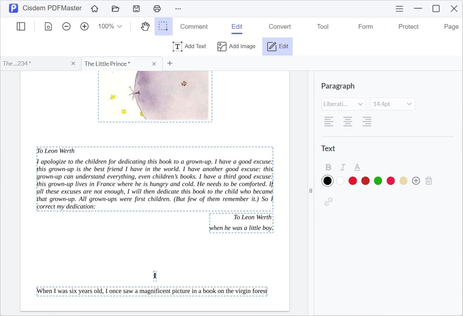Screen dimensions: 463x316
Task: Print the document with the printer icon
Action: click(x=157, y=9)
